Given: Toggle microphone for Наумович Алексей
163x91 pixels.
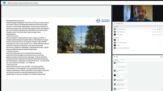Looking at the screenshot, I should [158, 29].
